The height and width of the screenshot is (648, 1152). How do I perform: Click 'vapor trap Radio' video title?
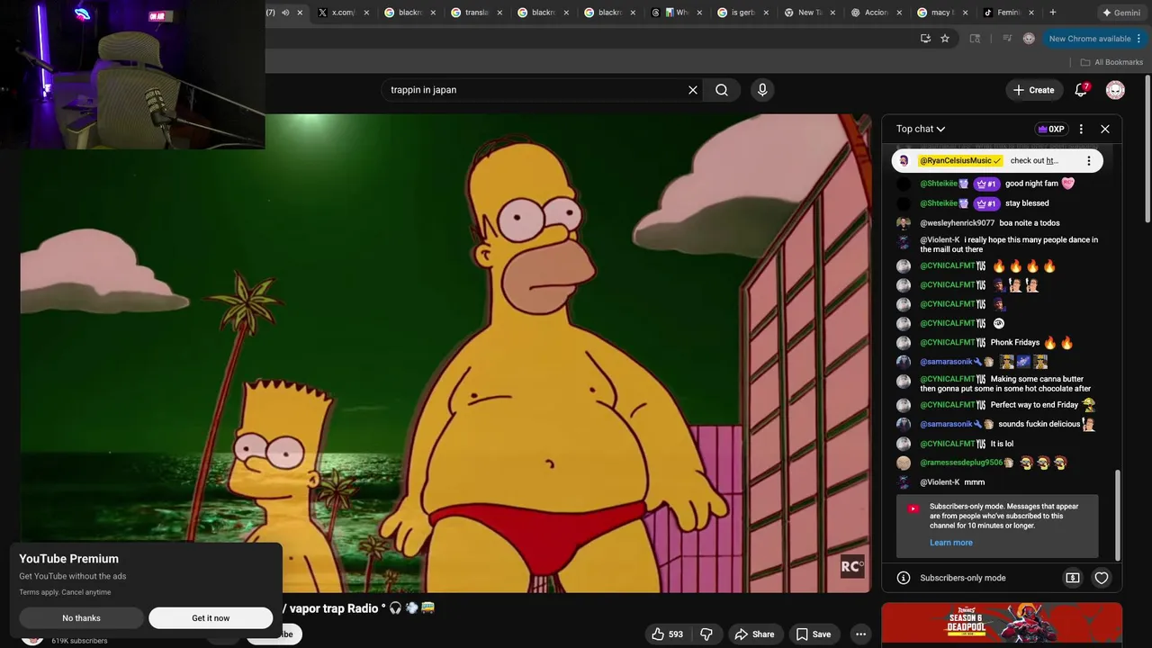[335, 608]
